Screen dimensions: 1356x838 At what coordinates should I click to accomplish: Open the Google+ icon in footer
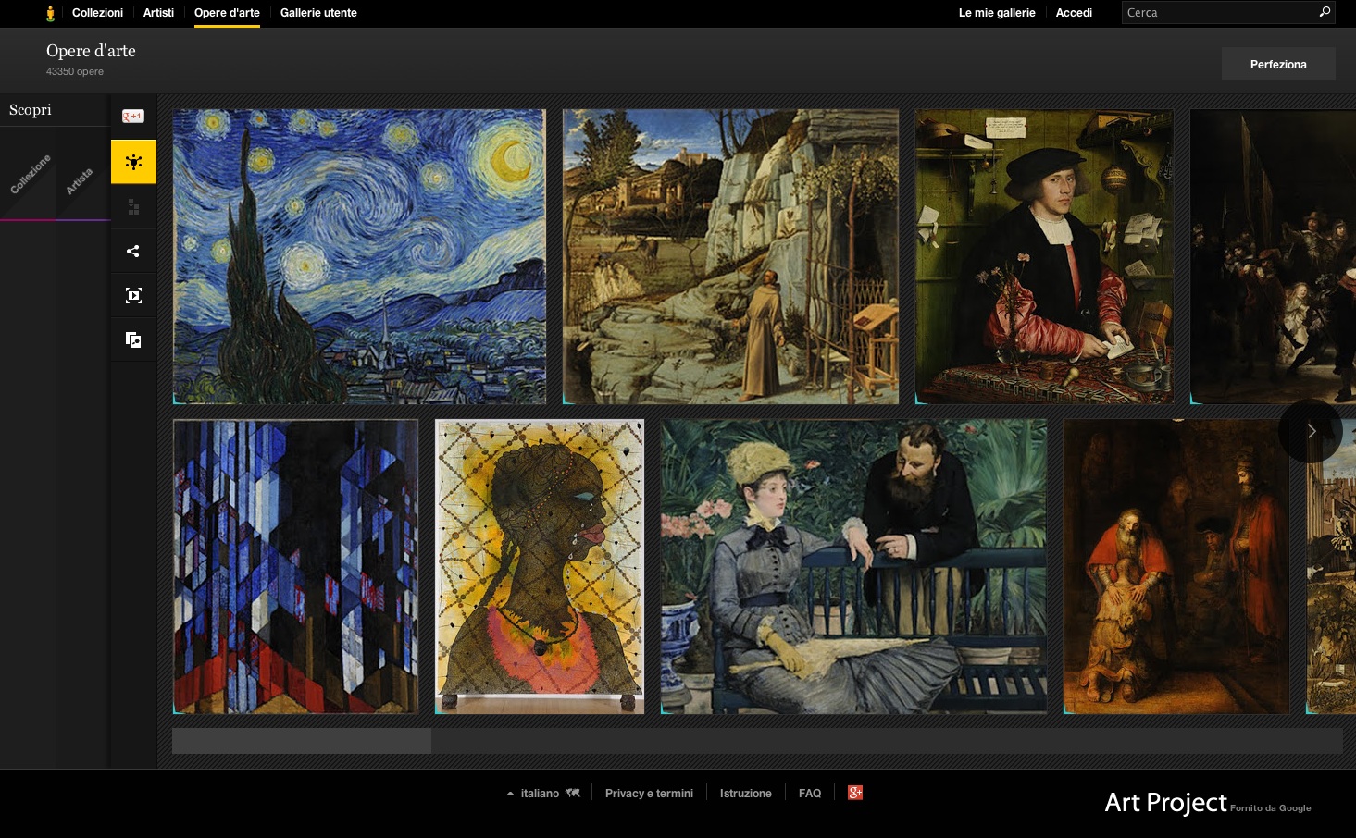[855, 793]
